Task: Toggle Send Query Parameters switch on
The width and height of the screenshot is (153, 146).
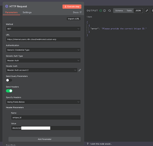Action: click(x=9, y=80)
